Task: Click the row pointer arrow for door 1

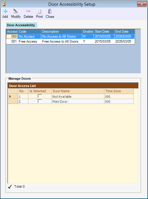Action: (10, 97)
